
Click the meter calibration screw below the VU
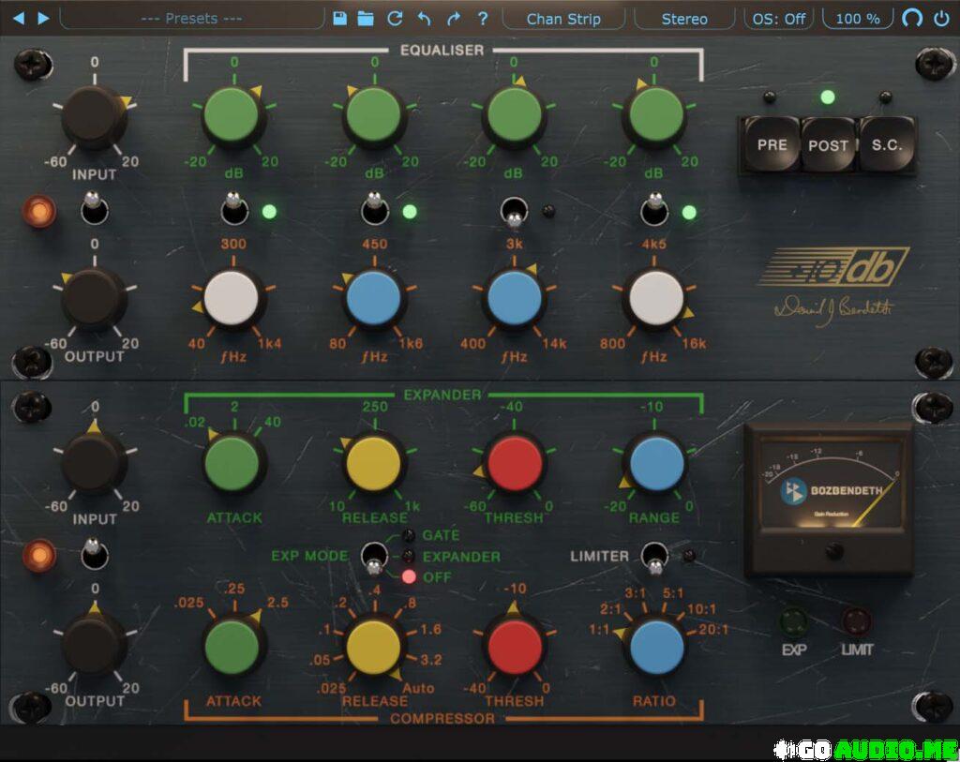pyautogui.click(x=833, y=551)
